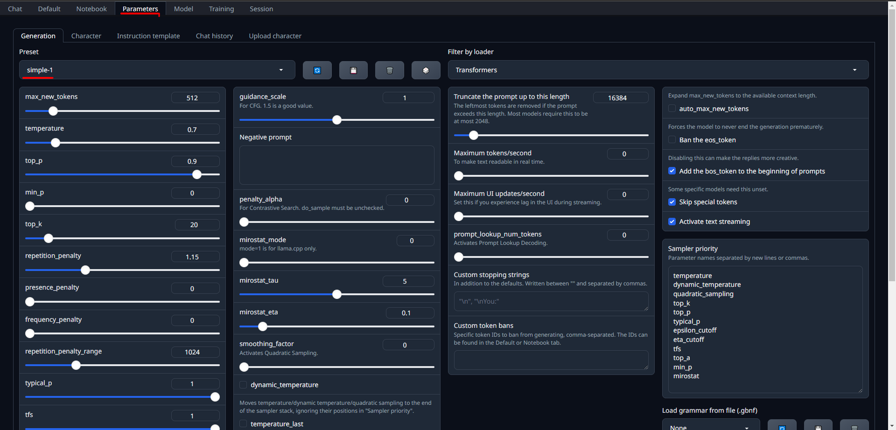
Task: Click the max_new_tokens slider handle
Action: [x=53, y=111]
